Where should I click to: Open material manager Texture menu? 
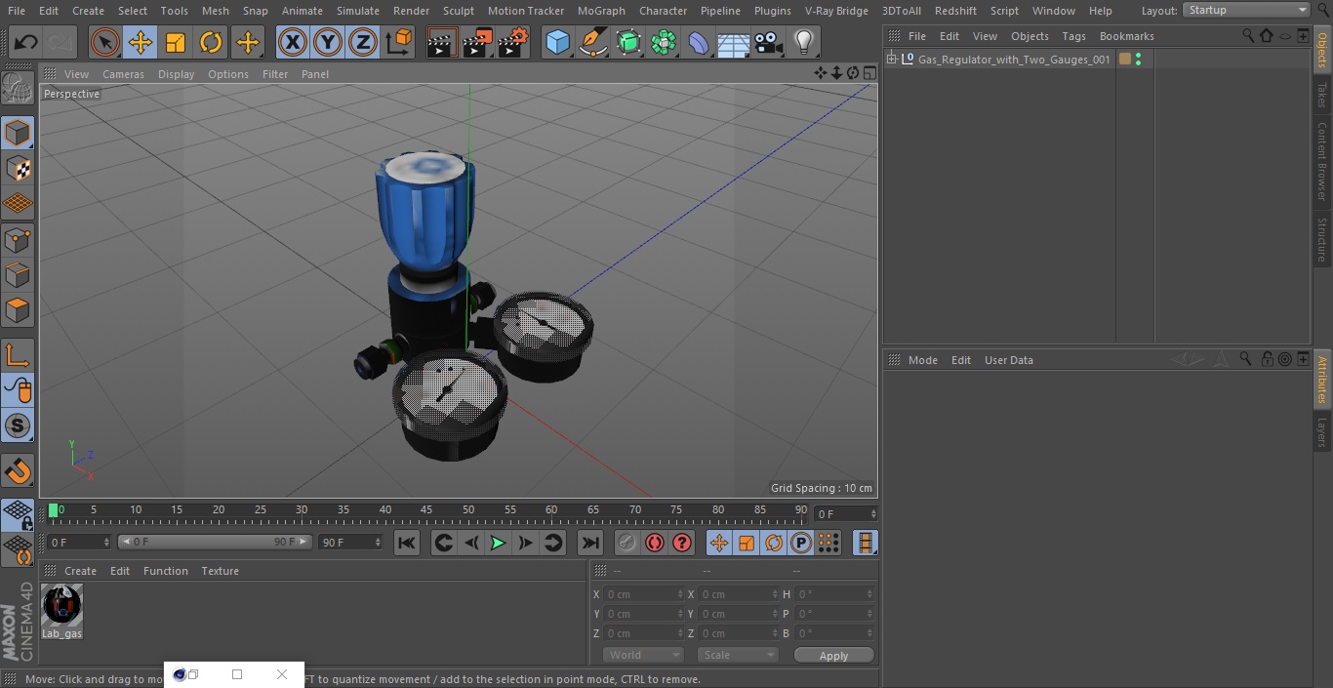[220, 571]
